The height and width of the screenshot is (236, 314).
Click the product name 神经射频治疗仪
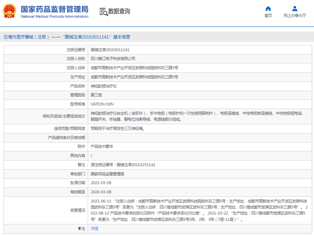pyautogui.click(x=104, y=86)
